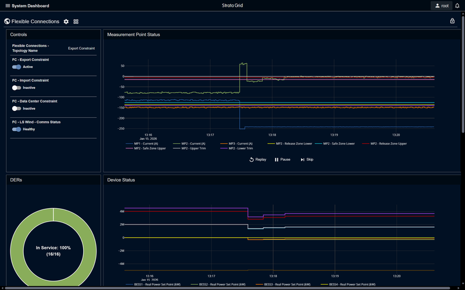Click the notifications bell icon
Viewport: 465px width, 290px height.
[x=457, y=6]
